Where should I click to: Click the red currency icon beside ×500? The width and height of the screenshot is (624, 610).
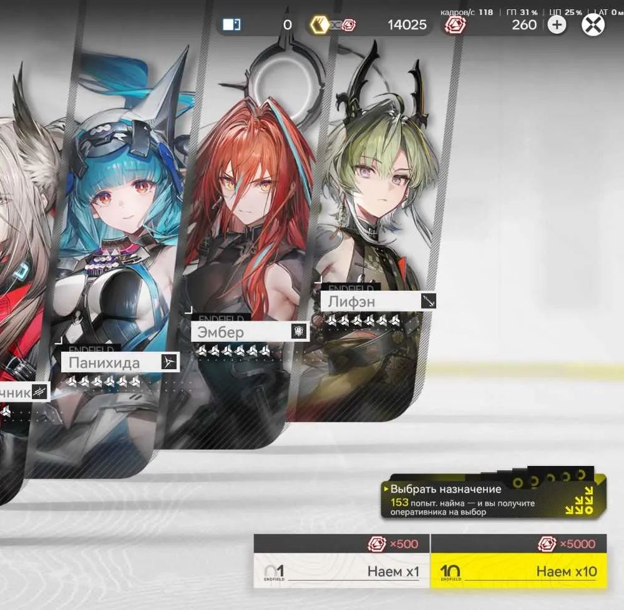pos(377,544)
